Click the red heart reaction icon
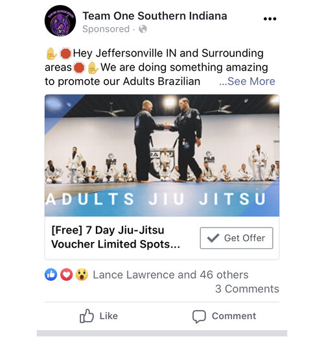The height and width of the screenshot is (345, 324). pos(66,274)
